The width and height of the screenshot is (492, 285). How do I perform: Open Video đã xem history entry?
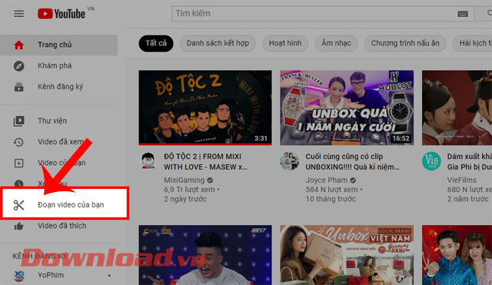pyautogui.click(x=58, y=142)
